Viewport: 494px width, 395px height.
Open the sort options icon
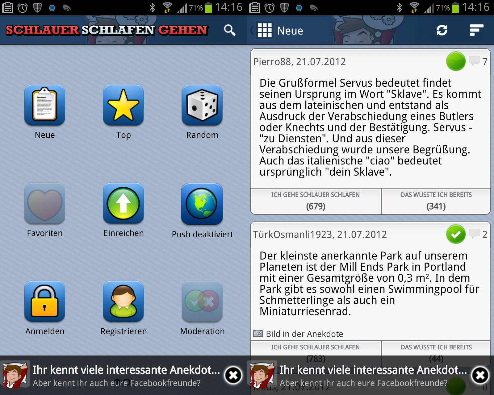click(x=476, y=30)
